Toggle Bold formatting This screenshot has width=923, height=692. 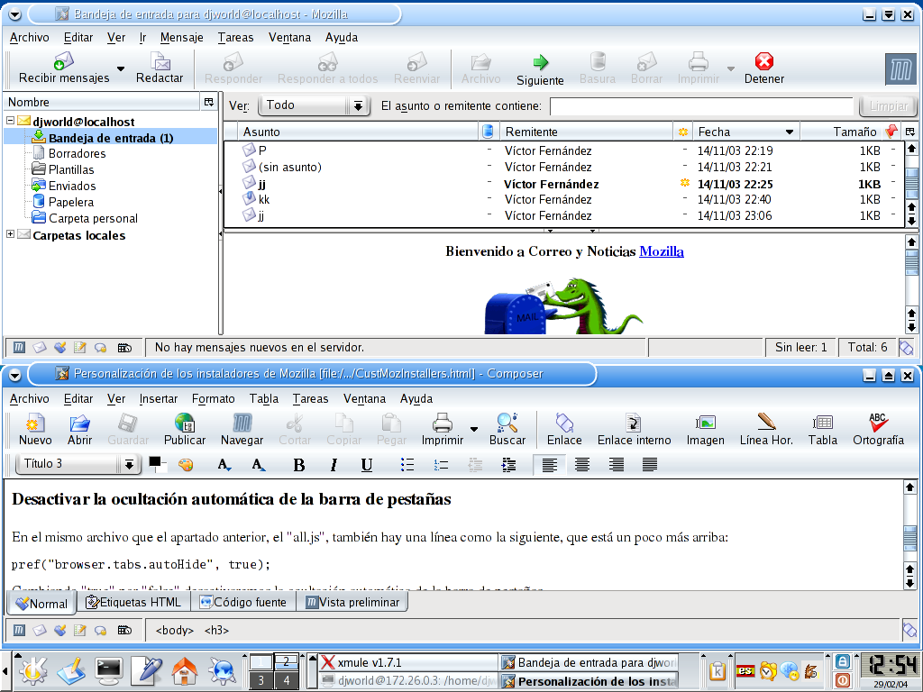(x=299, y=465)
